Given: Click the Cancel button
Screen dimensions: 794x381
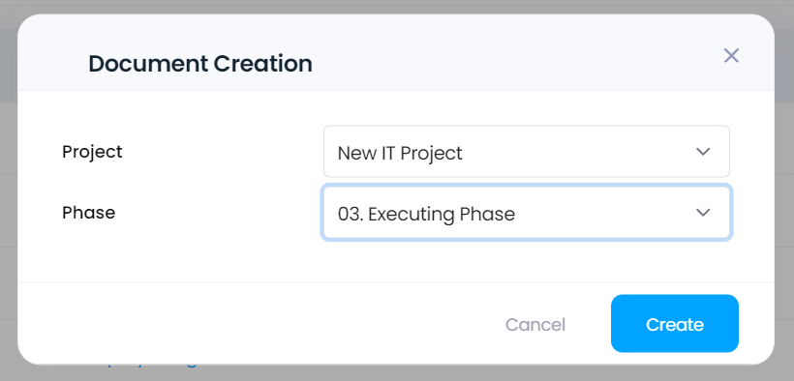Looking at the screenshot, I should pyautogui.click(x=535, y=324).
